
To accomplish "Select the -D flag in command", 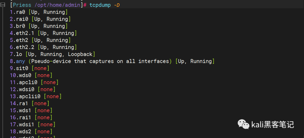I will [x=117, y=5].
